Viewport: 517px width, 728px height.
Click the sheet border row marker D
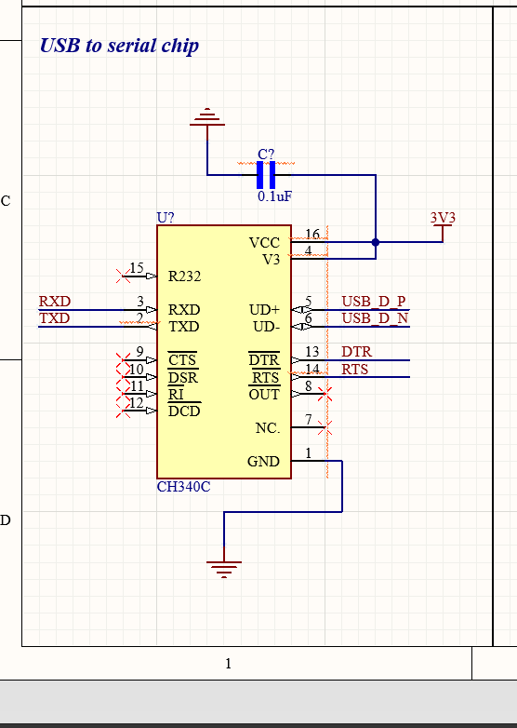point(5,520)
